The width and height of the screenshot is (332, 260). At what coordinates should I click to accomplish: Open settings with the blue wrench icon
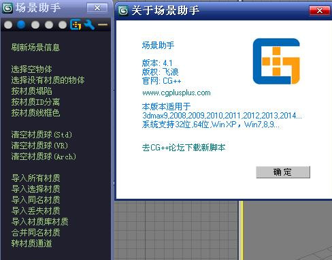89,25
